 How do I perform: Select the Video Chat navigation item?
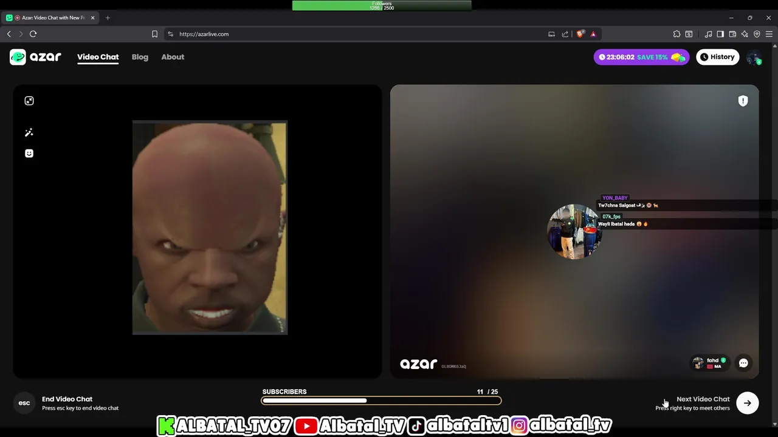pos(98,57)
